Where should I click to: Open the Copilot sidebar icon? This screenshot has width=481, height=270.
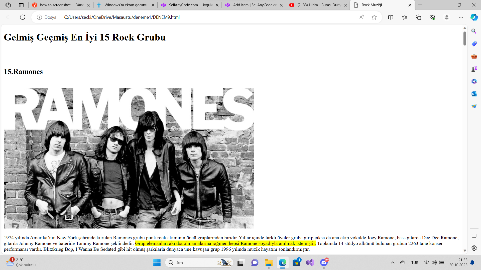point(474,17)
